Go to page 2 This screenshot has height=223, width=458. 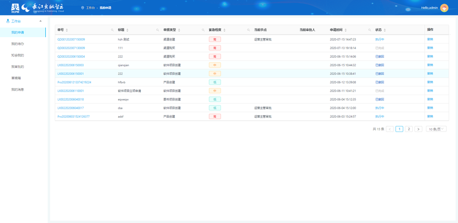[x=409, y=129]
